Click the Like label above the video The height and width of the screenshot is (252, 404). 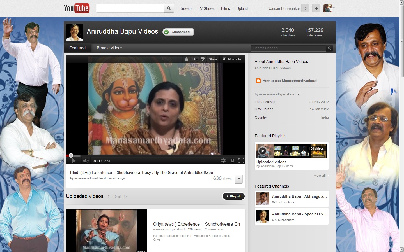tap(194, 59)
